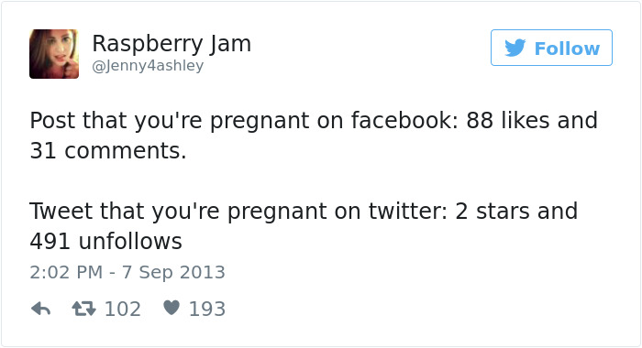The image size is (642, 348).
Task: View the 102 retweets count
Action: [123, 310]
